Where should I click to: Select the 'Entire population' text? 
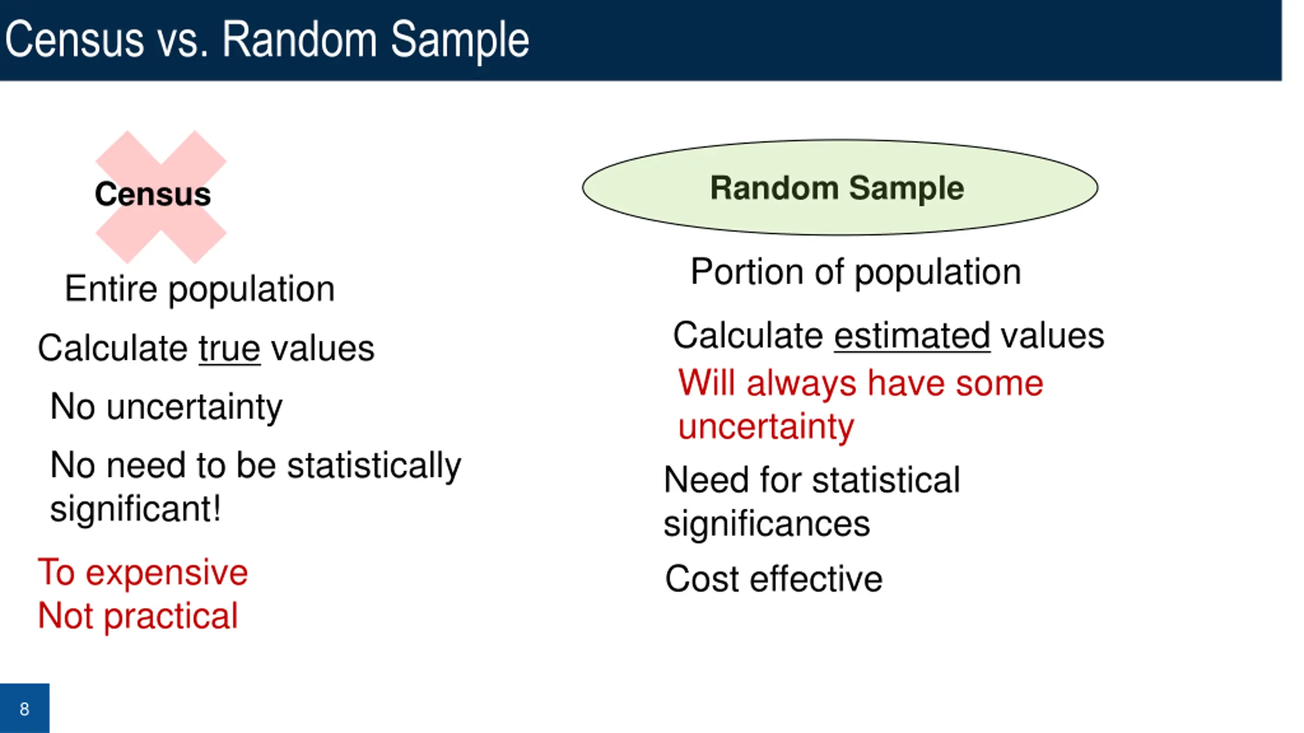(x=200, y=289)
